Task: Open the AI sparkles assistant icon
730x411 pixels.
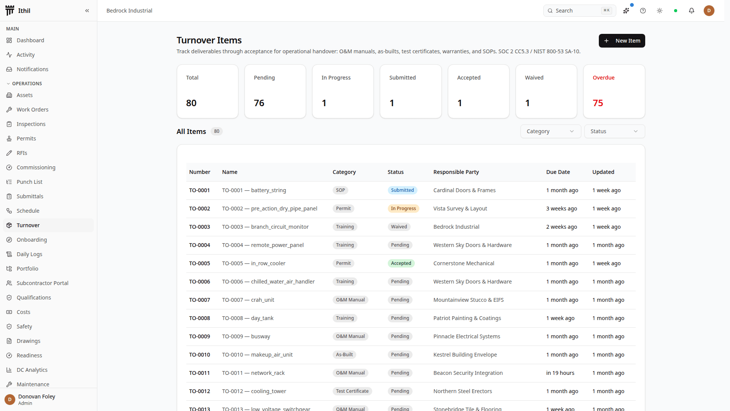Action: click(x=626, y=11)
